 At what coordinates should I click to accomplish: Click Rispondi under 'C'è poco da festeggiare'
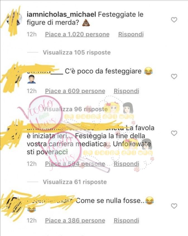tap(126, 91)
